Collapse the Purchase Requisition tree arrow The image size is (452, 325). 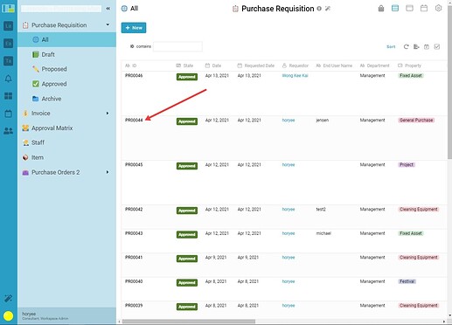(x=108, y=24)
